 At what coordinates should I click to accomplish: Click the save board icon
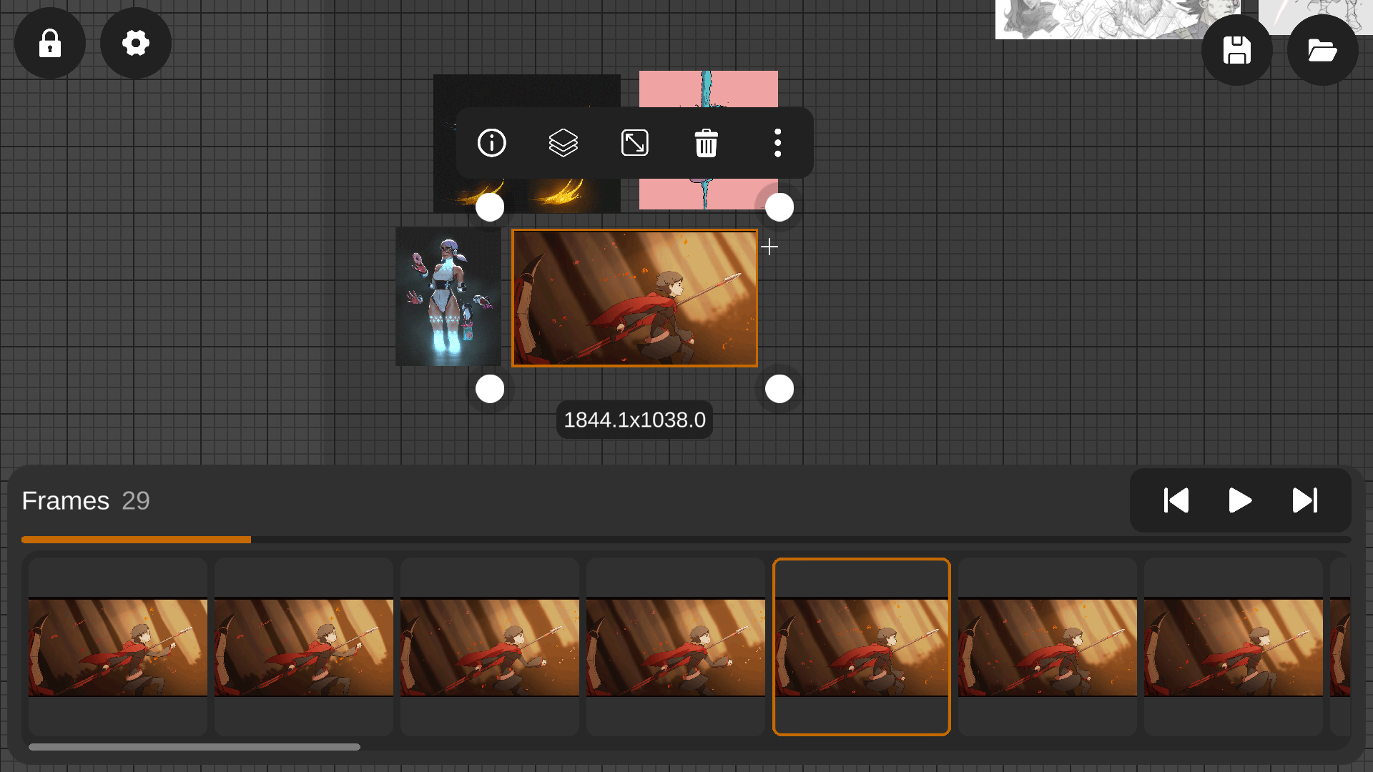[1236, 50]
